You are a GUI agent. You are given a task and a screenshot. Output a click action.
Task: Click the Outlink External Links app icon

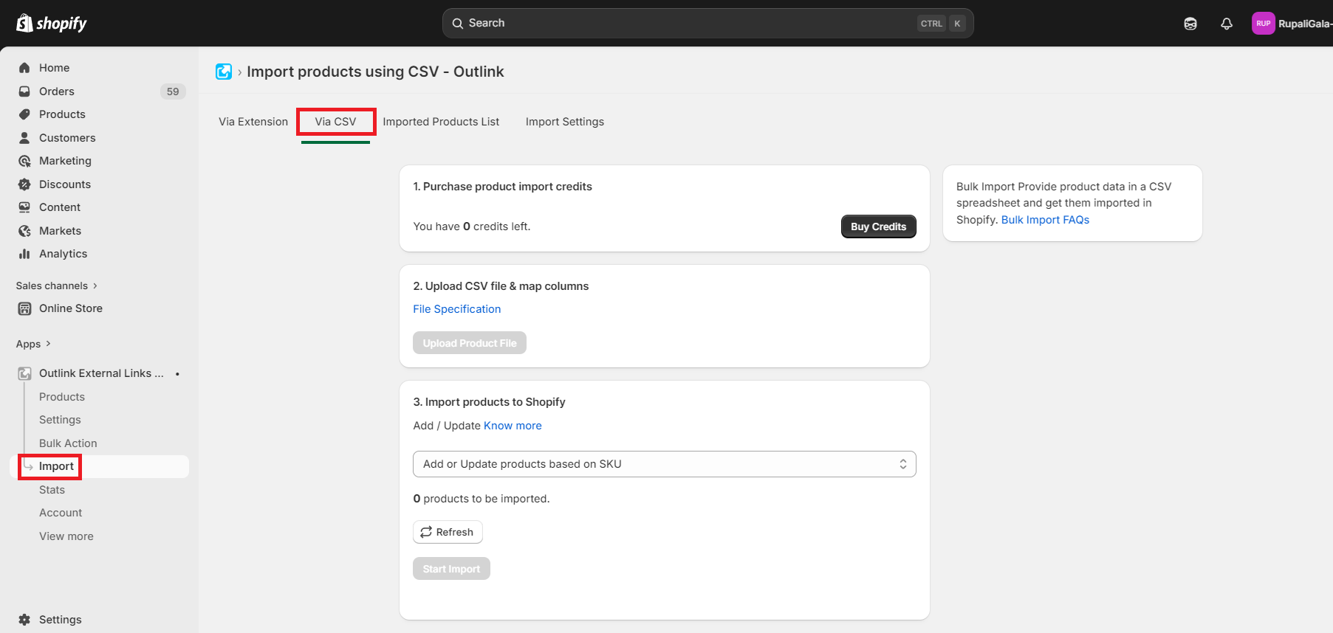click(24, 373)
